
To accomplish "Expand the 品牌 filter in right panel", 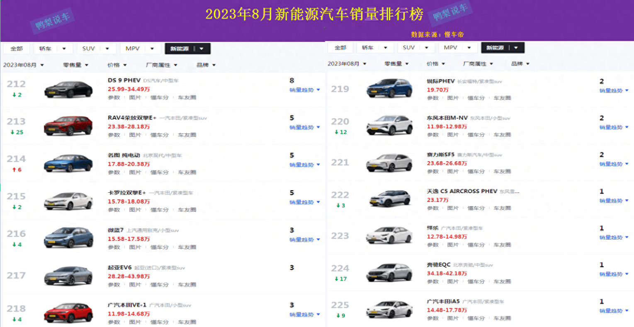I will (x=520, y=64).
